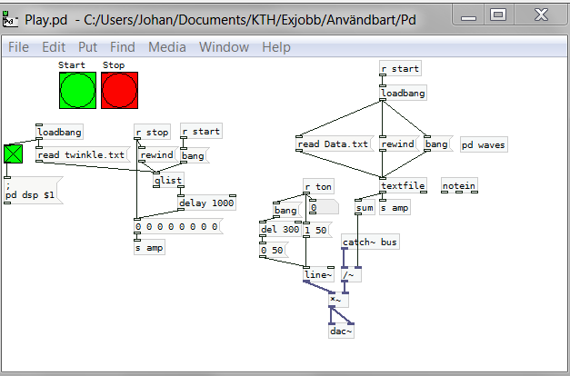Screen dimensions: 570x376
Task: Select loadbang object above 'read twinkle.txt'
Action: (60, 132)
